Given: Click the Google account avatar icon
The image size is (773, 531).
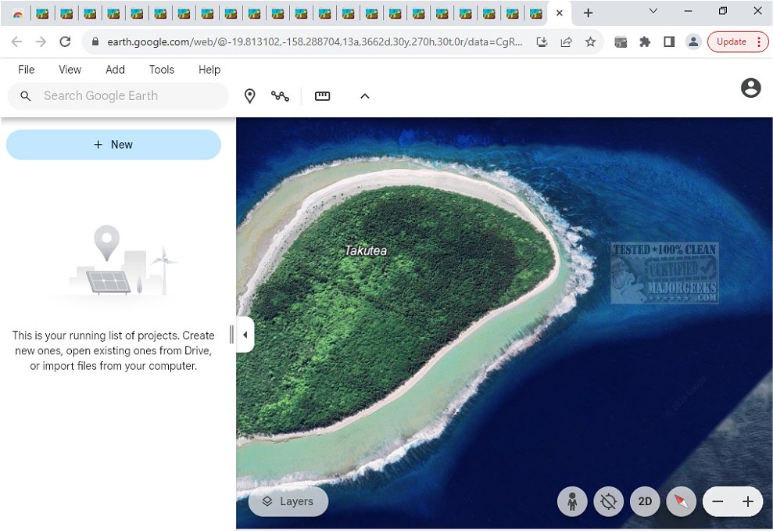Looking at the screenshot, I should [x=750, y=88].
